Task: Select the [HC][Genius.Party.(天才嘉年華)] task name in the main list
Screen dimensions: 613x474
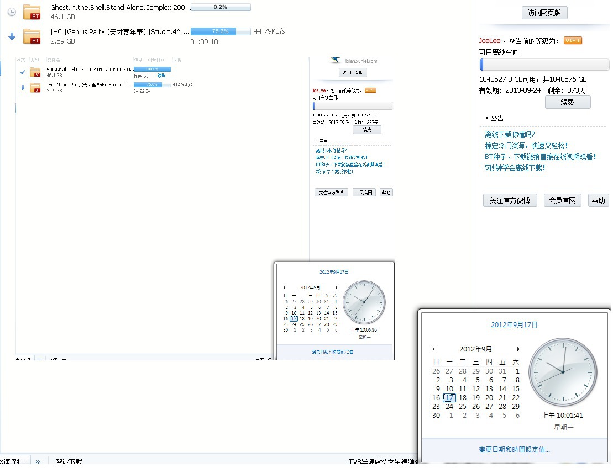Action: point(120,31)
